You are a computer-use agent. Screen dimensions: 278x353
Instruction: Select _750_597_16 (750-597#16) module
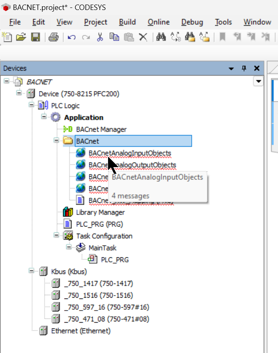pos(107,307)
